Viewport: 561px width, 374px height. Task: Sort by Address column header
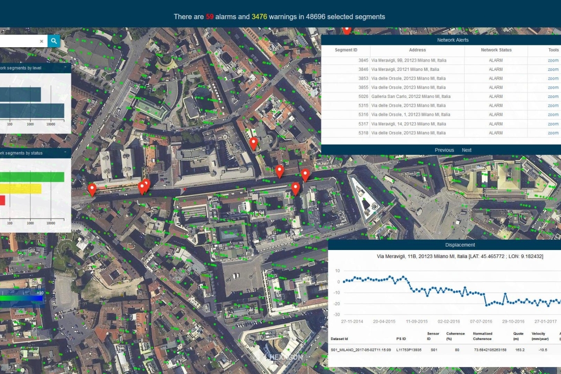417,50
